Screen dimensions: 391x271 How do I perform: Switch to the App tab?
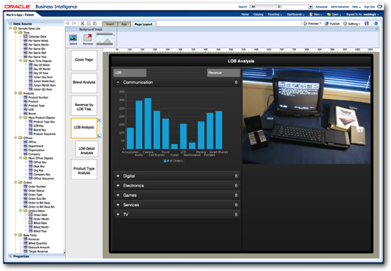tap(124, 24)
